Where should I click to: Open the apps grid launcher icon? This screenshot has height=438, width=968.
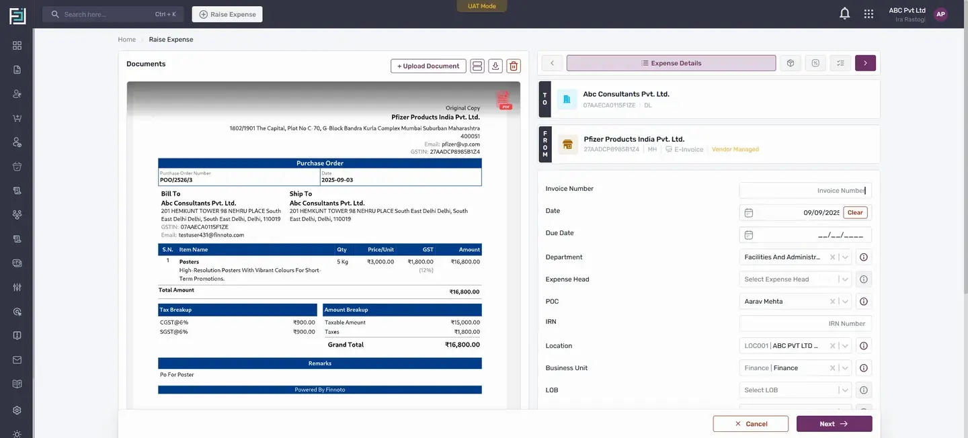tap(869, 13)
